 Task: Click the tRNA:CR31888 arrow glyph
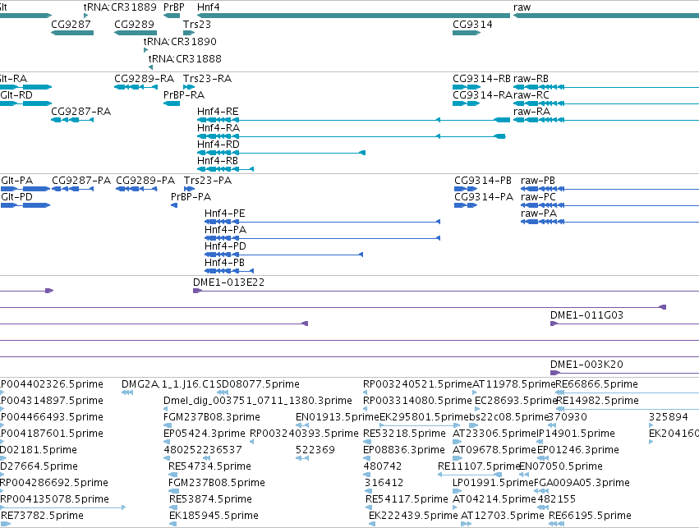point(150,67)
